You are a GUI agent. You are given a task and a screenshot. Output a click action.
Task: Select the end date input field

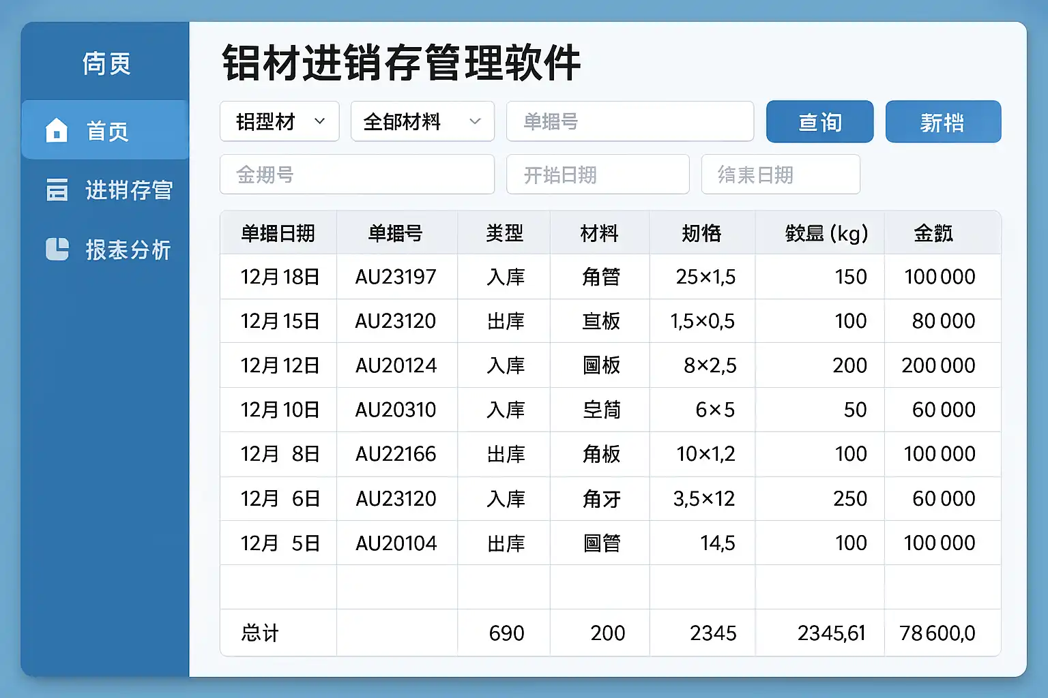click(781, 174)
